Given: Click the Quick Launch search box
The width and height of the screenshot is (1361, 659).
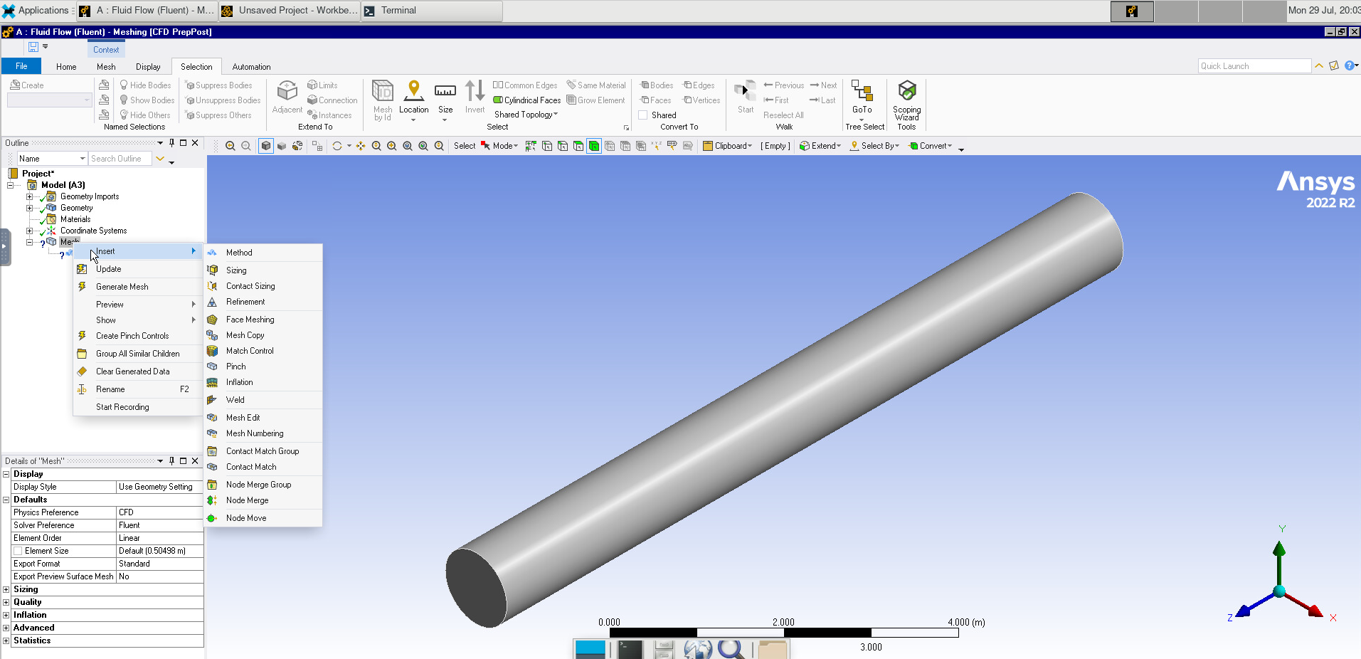Looking at the screenshot, I should tap(1254, 66).
